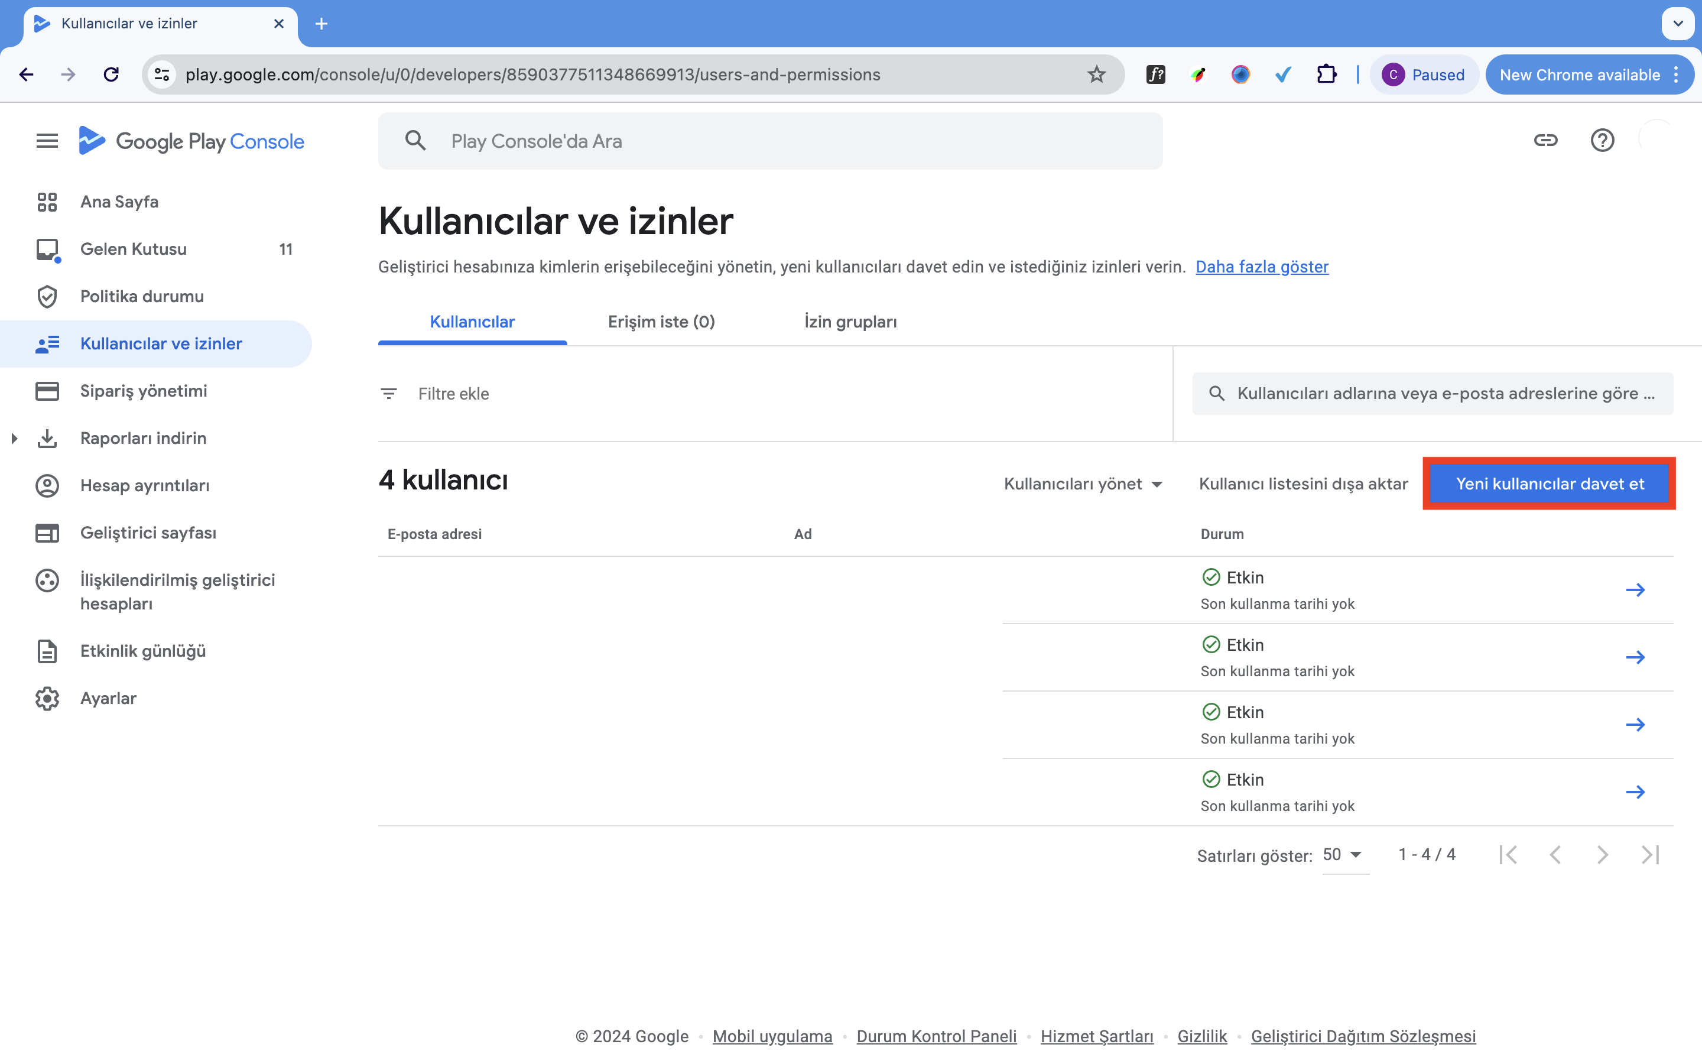This screenshot has width=1702, height=1064.
Task: Click the browser address bar URL
Action: [x=532, y=74]
